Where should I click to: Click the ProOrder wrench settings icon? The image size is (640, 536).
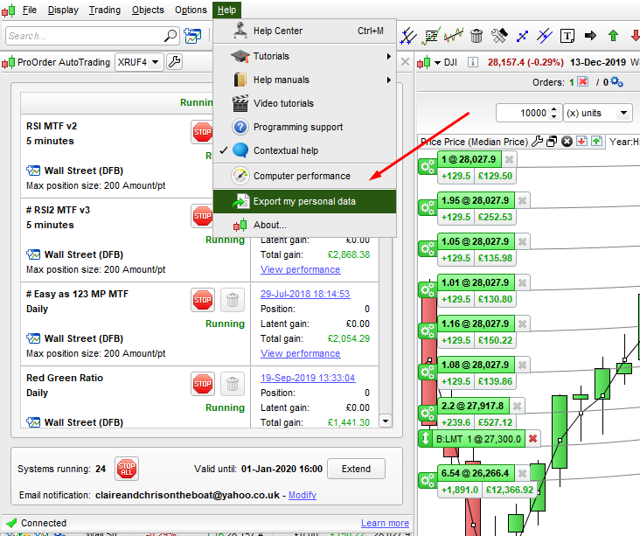point(175,62)
